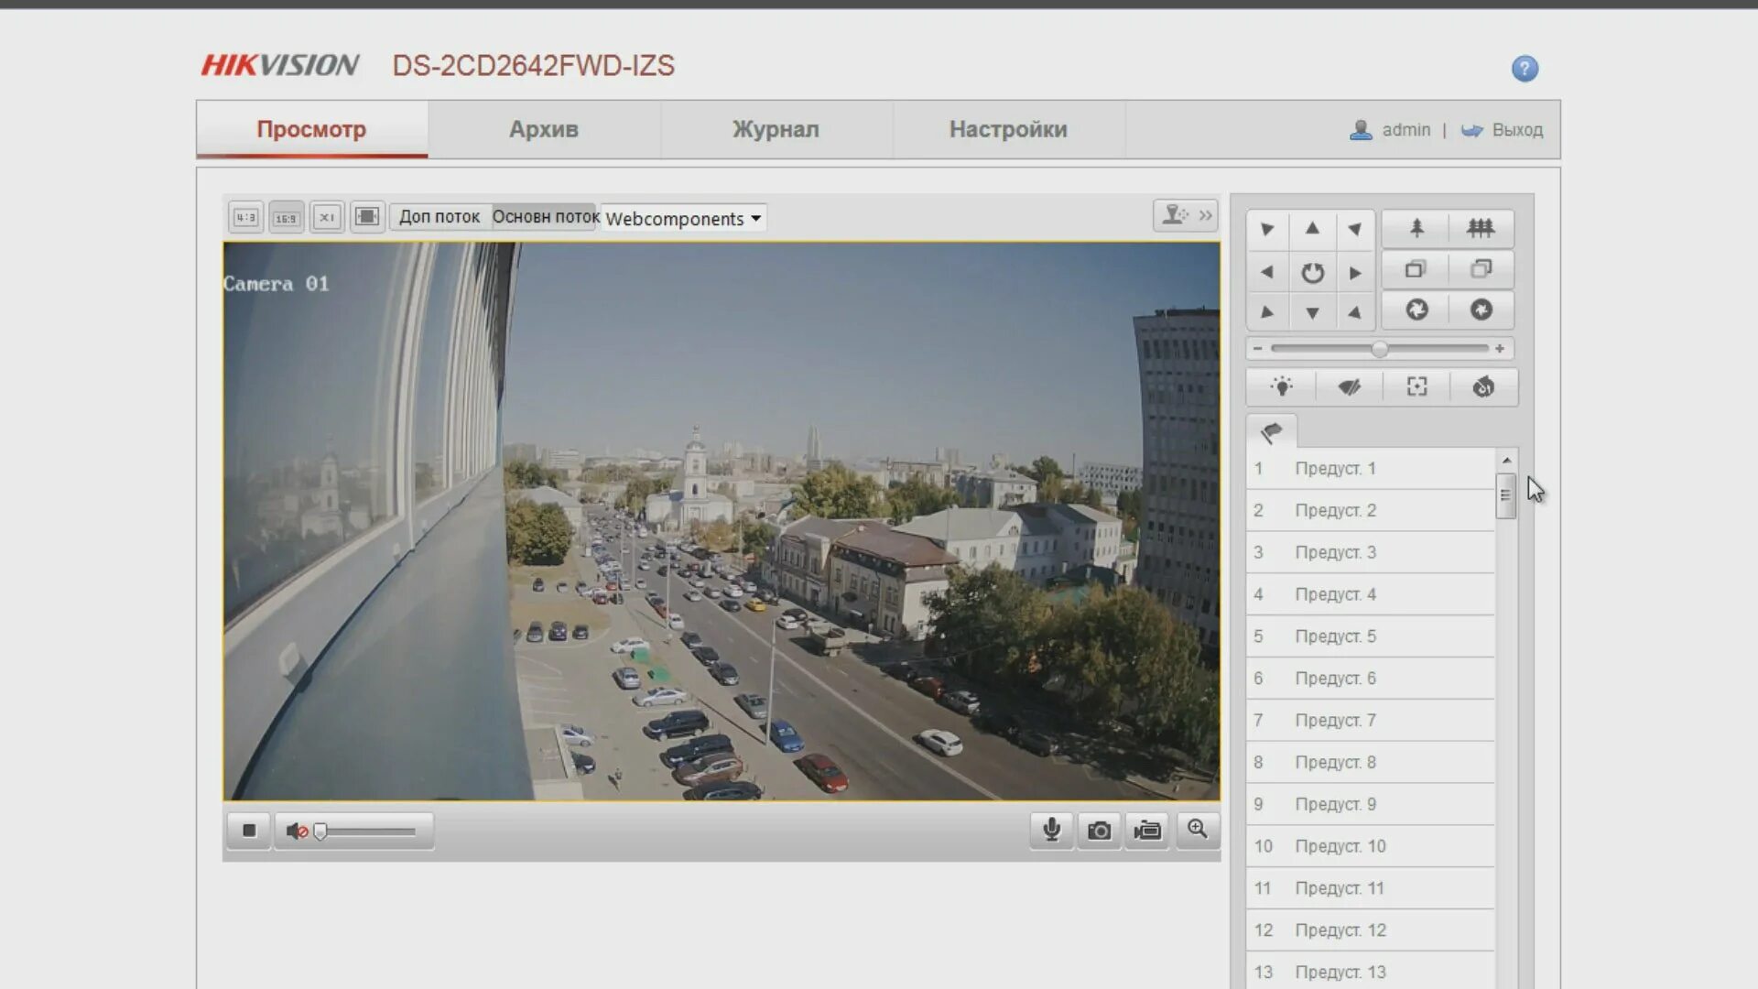Stop live view playback
The image size is (1758, 989).
tap(249, 831)
